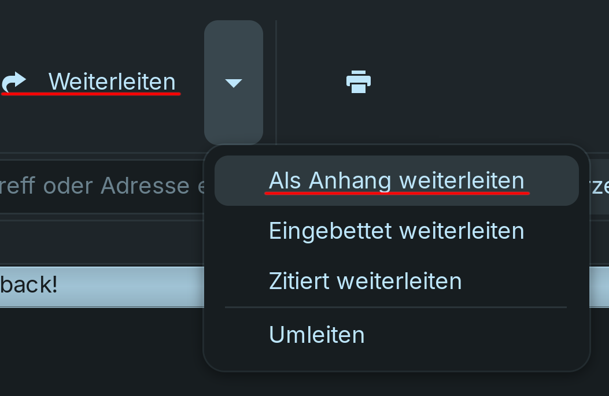Click the highlighted message row right of the menu
The width and height of the screenshot is (609, 396).
click(x=599, y=286)
